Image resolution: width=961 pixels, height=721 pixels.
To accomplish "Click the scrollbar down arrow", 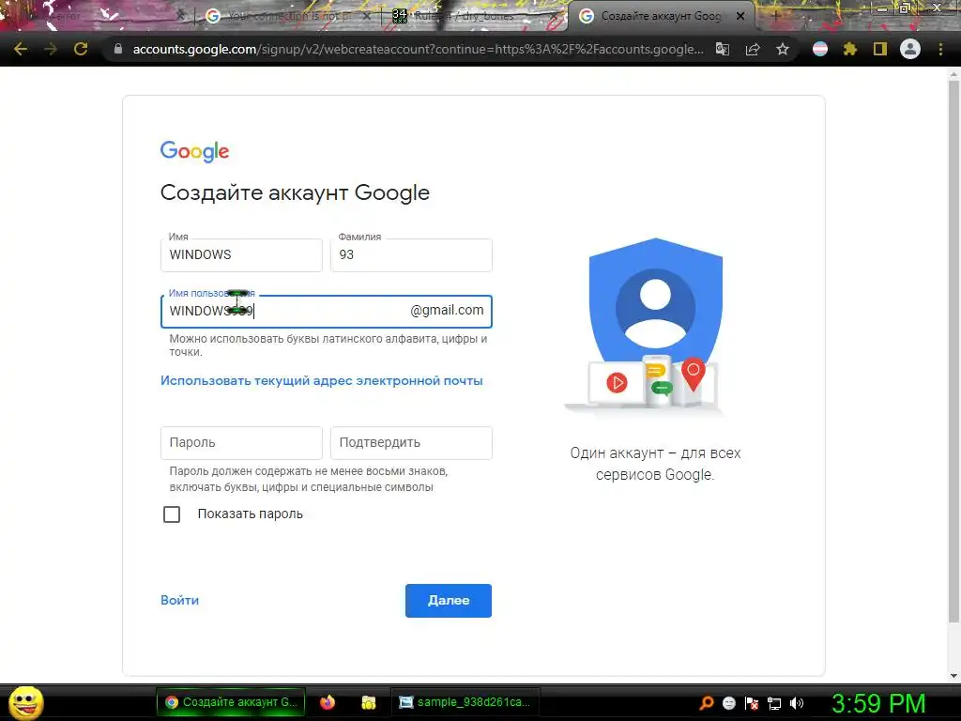I will [x=953, y=676].
